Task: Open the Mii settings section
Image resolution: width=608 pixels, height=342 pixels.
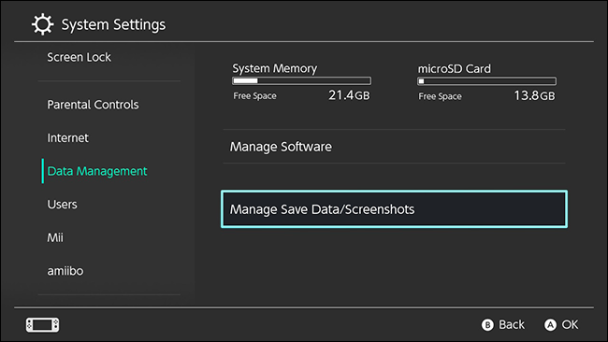Action: pos(55,238)
